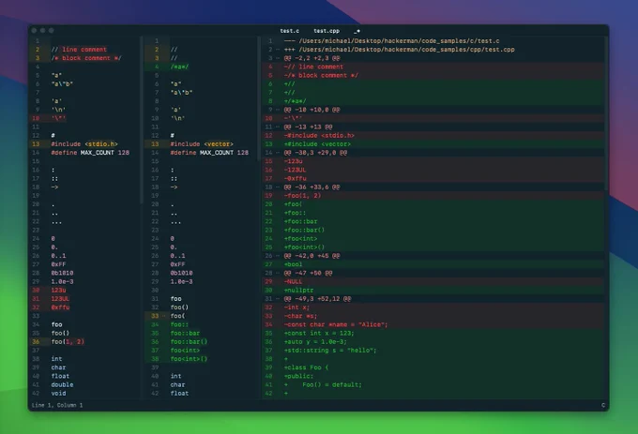
Task: Click the '--- /Users/michael/...test.c' path line
Action: 391,41
